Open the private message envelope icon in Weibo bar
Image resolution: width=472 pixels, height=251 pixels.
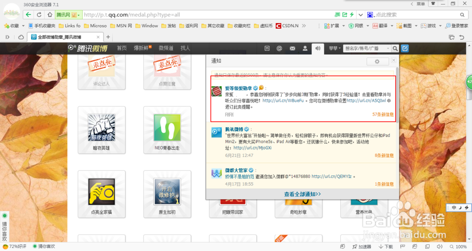tap(292, 49)
